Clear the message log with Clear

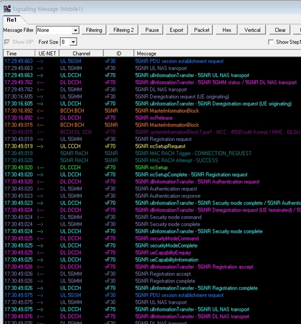coord(280,30)
